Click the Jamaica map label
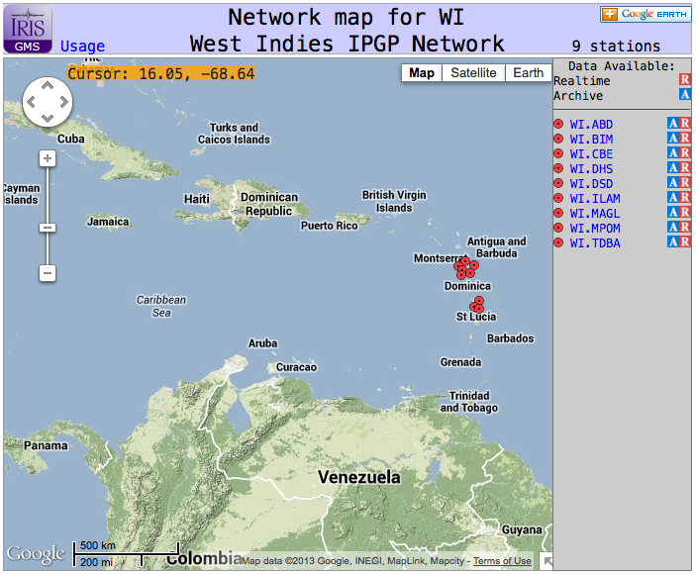The image size is (696, 575). [108, 222]
